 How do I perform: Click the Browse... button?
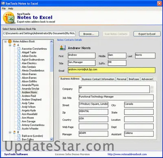pyautogui.click(x=89, y=34)
